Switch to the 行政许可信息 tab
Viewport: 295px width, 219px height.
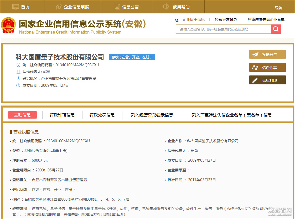pyautogui.click(x=62, y=115)
